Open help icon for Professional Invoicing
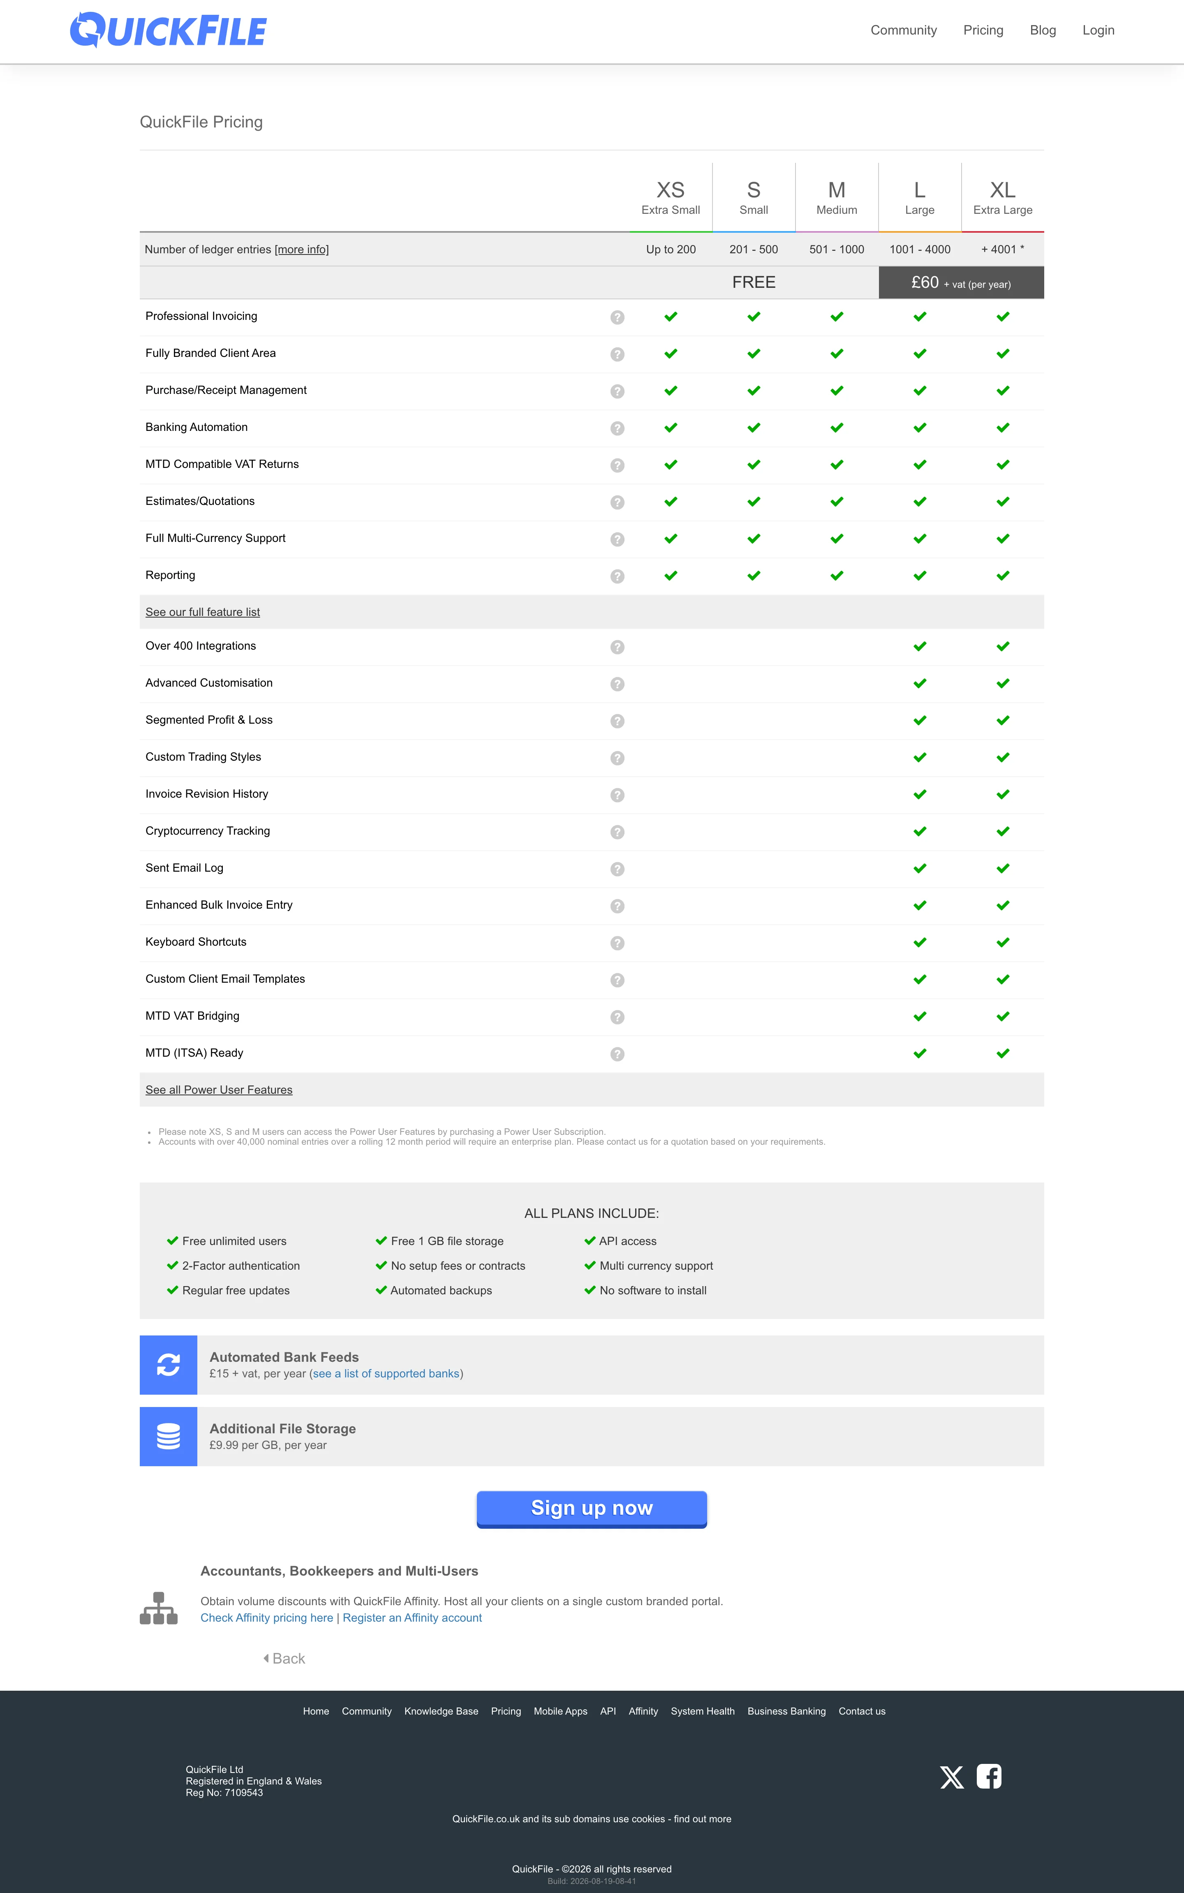 (617, 317)
